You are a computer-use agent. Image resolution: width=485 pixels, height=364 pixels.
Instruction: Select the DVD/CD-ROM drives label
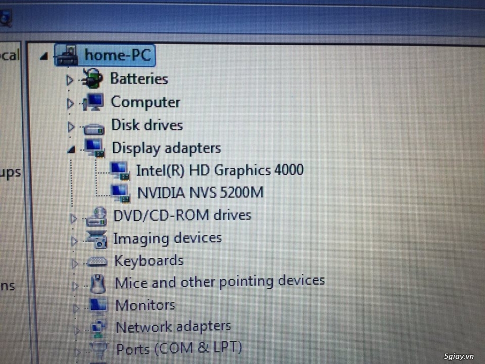click(182, 215)
